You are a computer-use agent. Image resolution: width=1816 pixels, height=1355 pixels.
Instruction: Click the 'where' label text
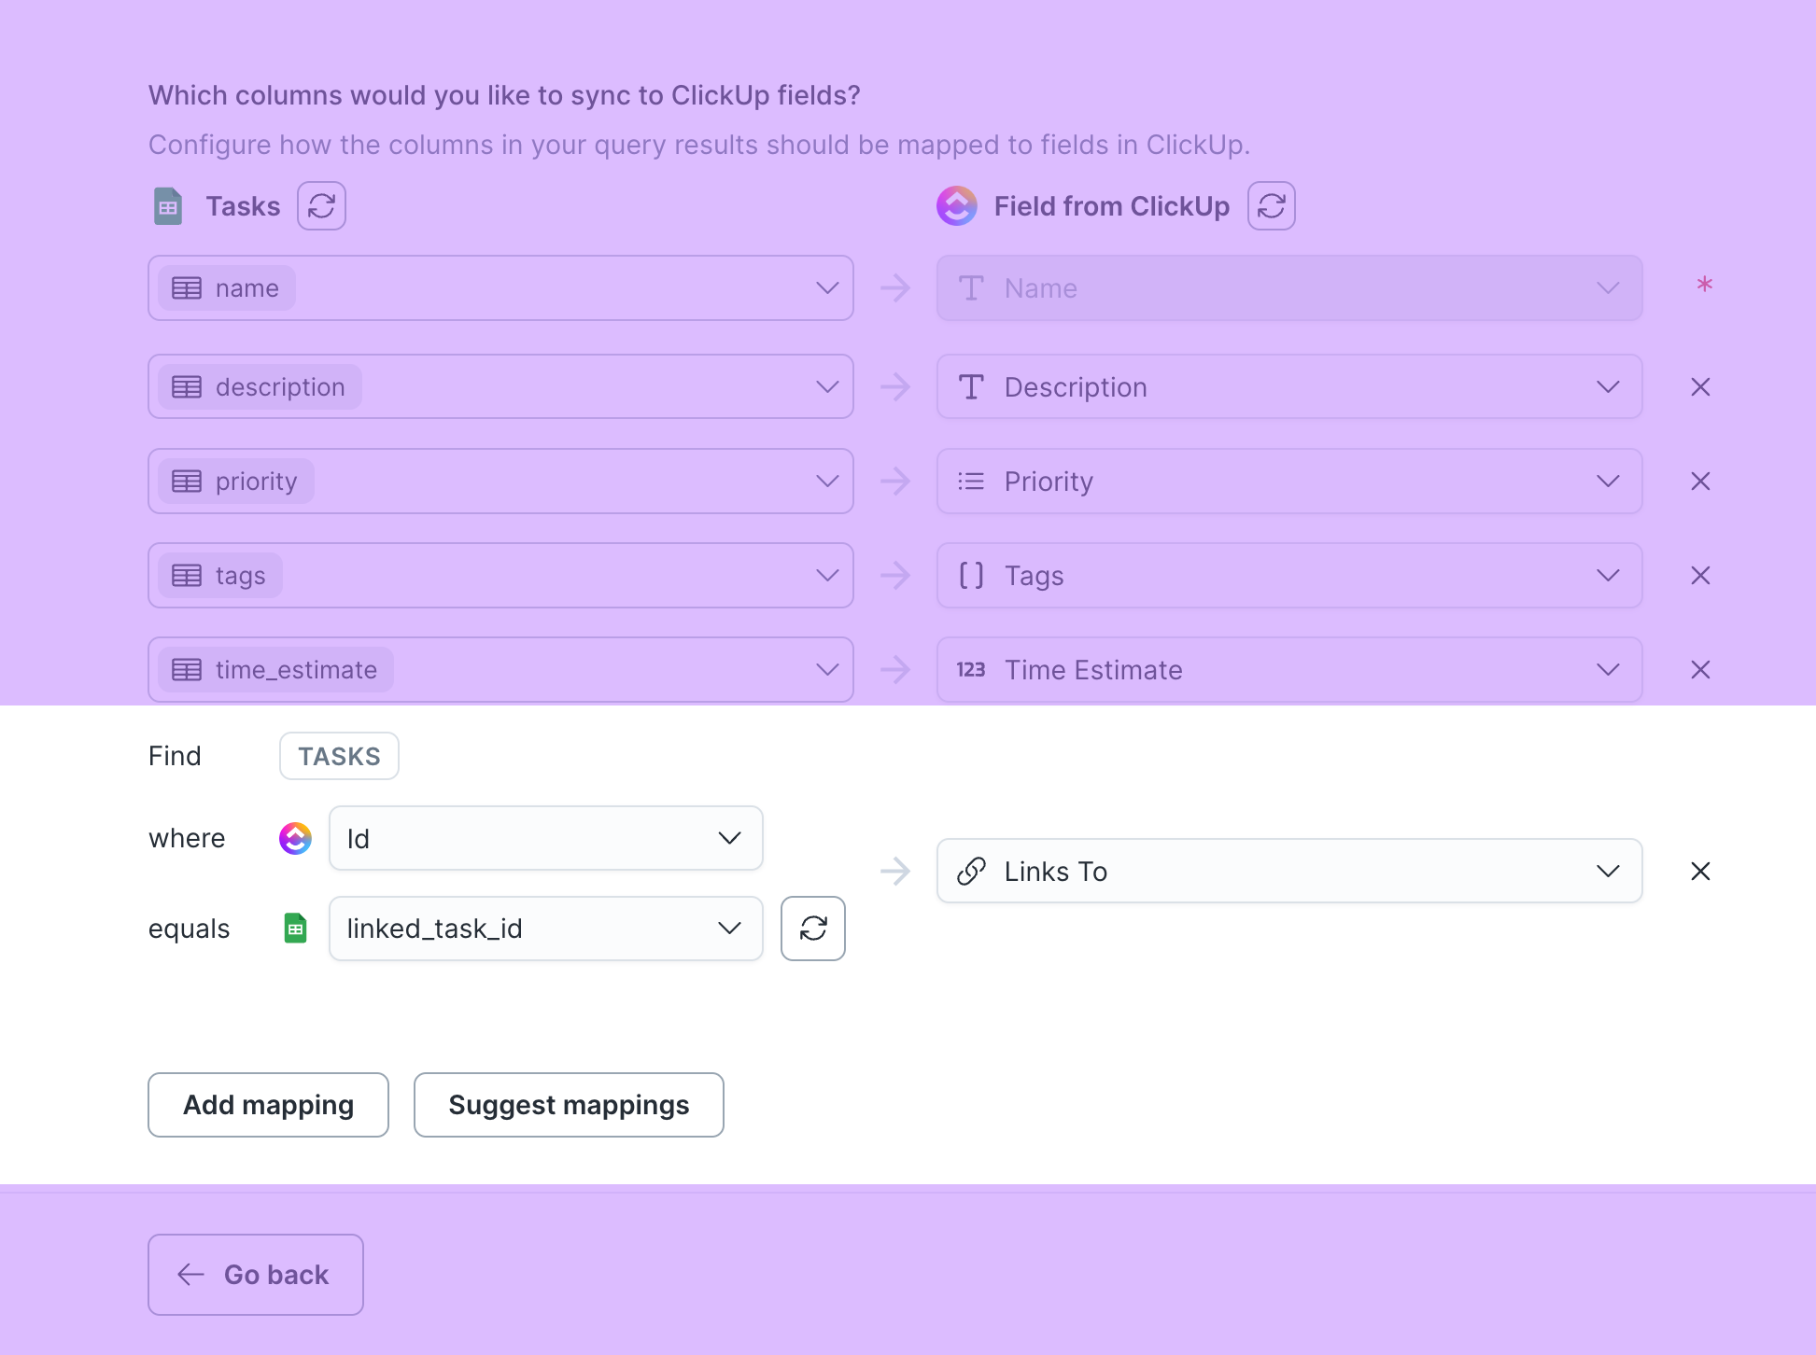(187, 839)
